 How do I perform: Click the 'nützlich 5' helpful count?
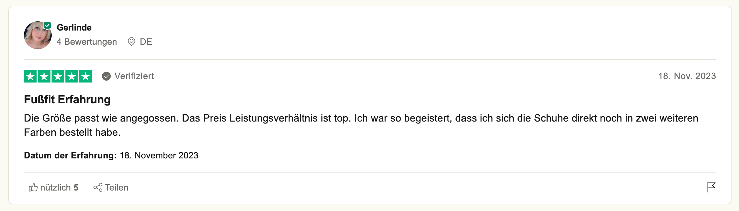[59, 188]
